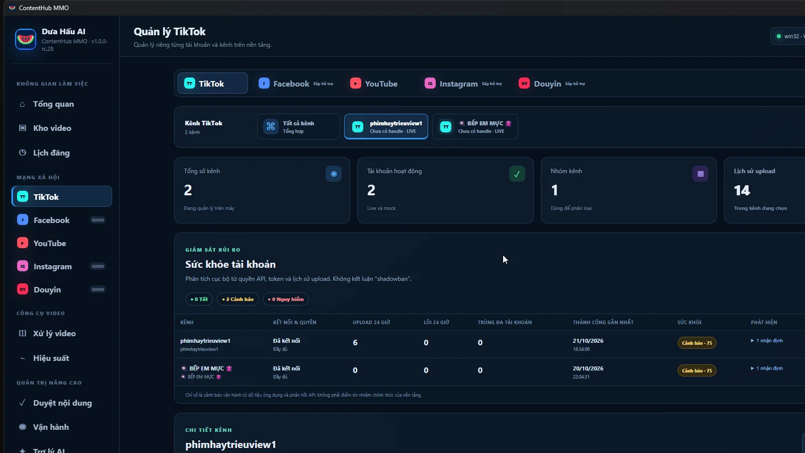The height and width of the screenshot is (453, 805).
Task: Filter by 2 Cảnh báo badge
Action: [238, 299]
